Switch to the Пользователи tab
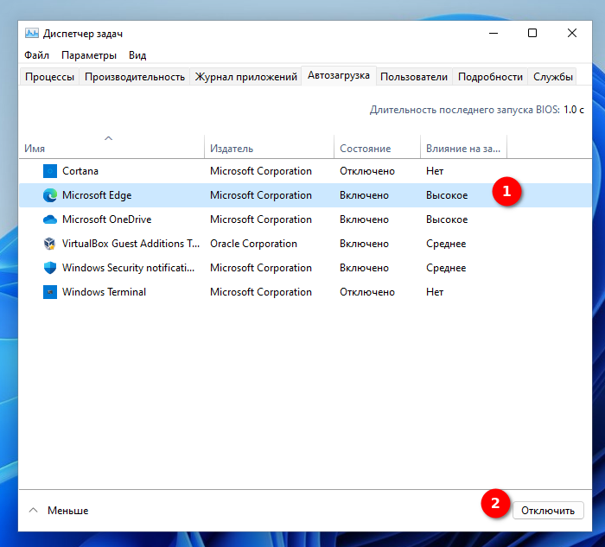This screenshot has height=547, width=605. pyautogui.click(x=414, y=77)
